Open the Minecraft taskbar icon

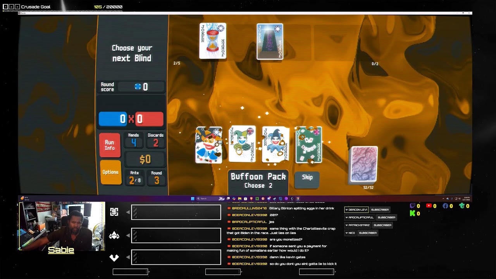coord(257,198)
